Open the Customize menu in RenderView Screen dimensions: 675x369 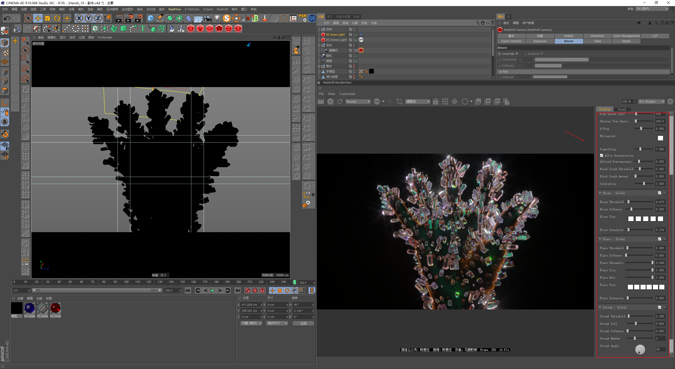[x=347, y=94]
